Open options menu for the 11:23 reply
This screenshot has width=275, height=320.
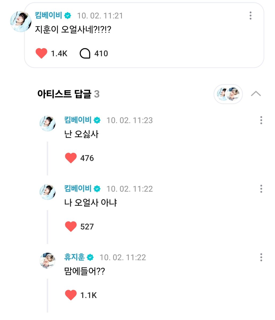point(261,120)
